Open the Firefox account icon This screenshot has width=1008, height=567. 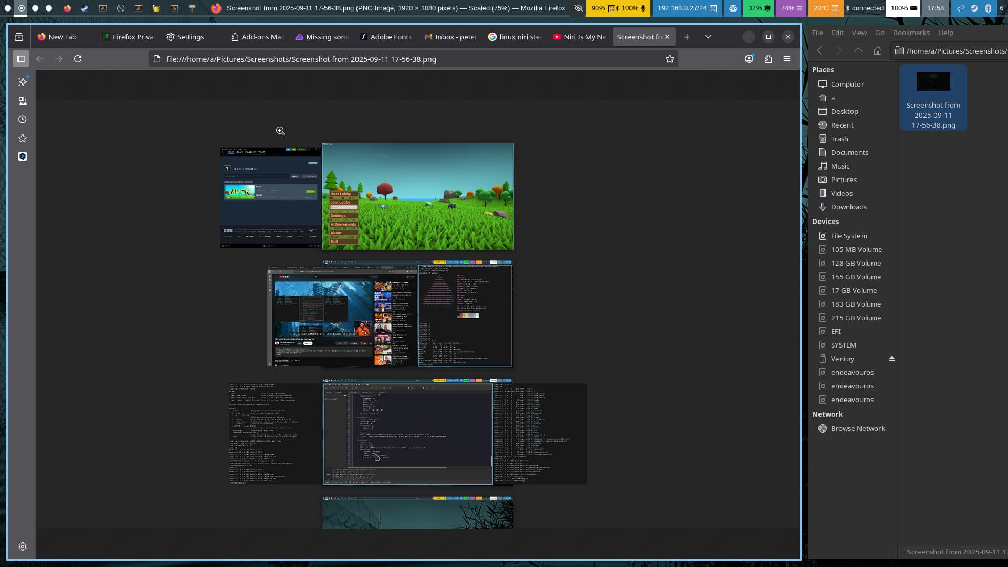[x=749, y=59]
